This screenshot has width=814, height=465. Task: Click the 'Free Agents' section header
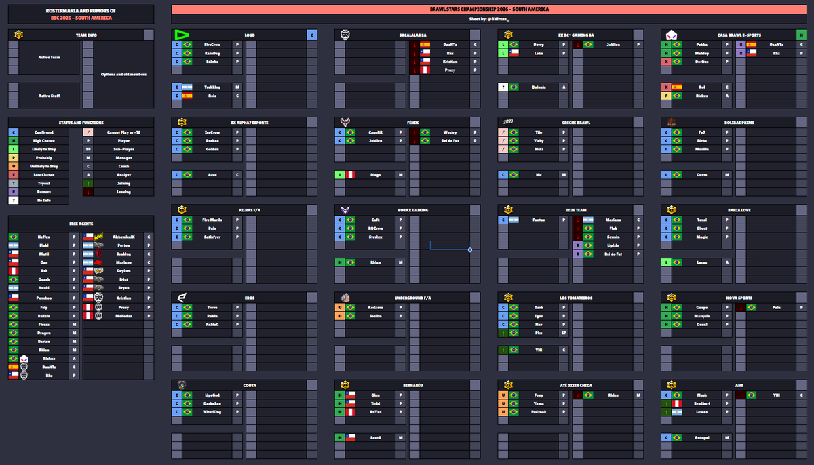pos(81,222)
